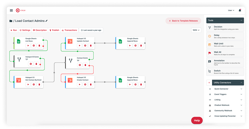Select the Wait All tool

pos(225,53)
